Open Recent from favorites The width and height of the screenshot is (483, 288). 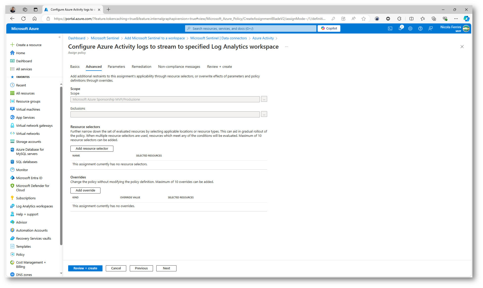(x=21, y=85)
